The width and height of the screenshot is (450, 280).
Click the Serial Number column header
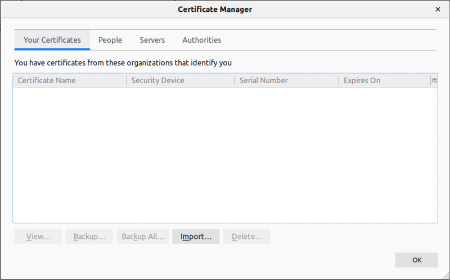tap(286, 80)
